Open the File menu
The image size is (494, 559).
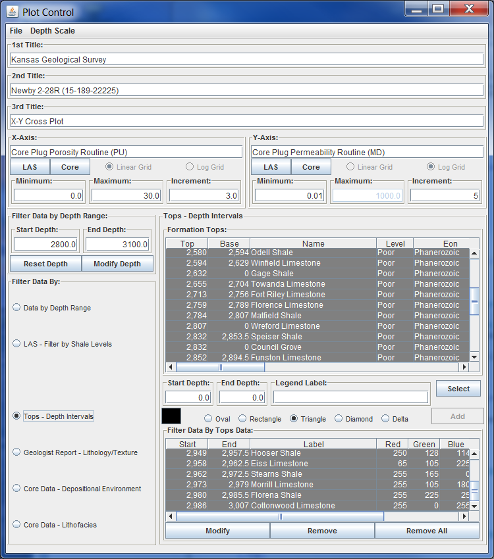pyautogui.click(x=16, y=31)
